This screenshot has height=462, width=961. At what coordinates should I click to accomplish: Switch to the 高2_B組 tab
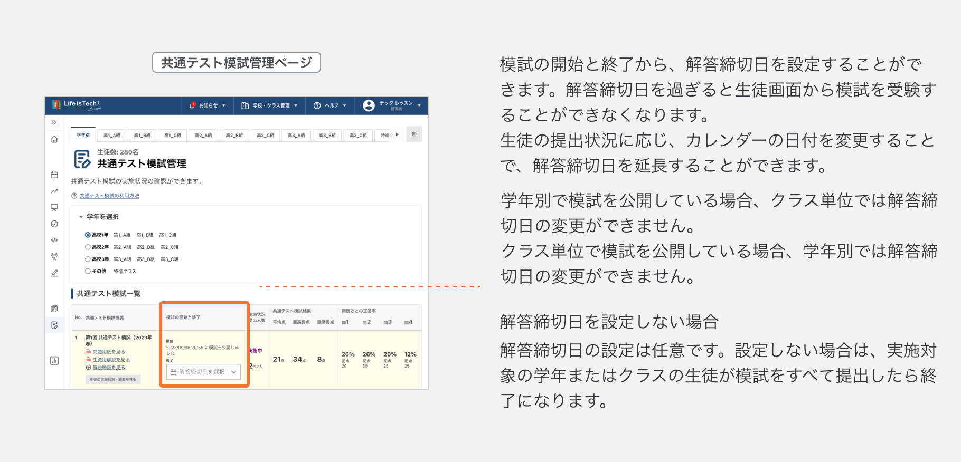[x=234, y=136]
